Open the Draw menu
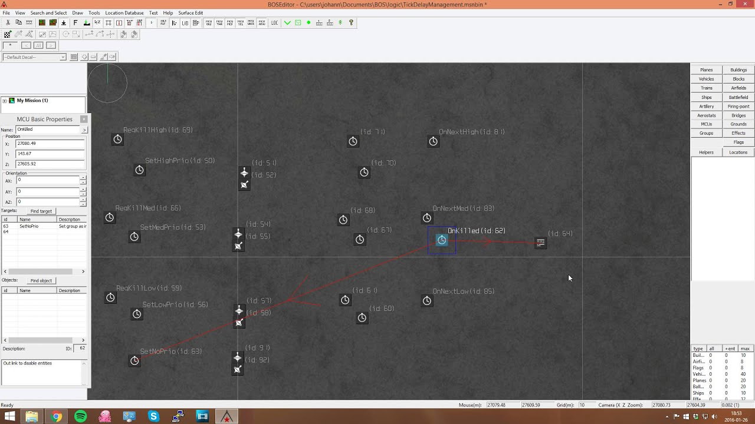The width and height of the screenshot is (755, 424). coord(77,13)
